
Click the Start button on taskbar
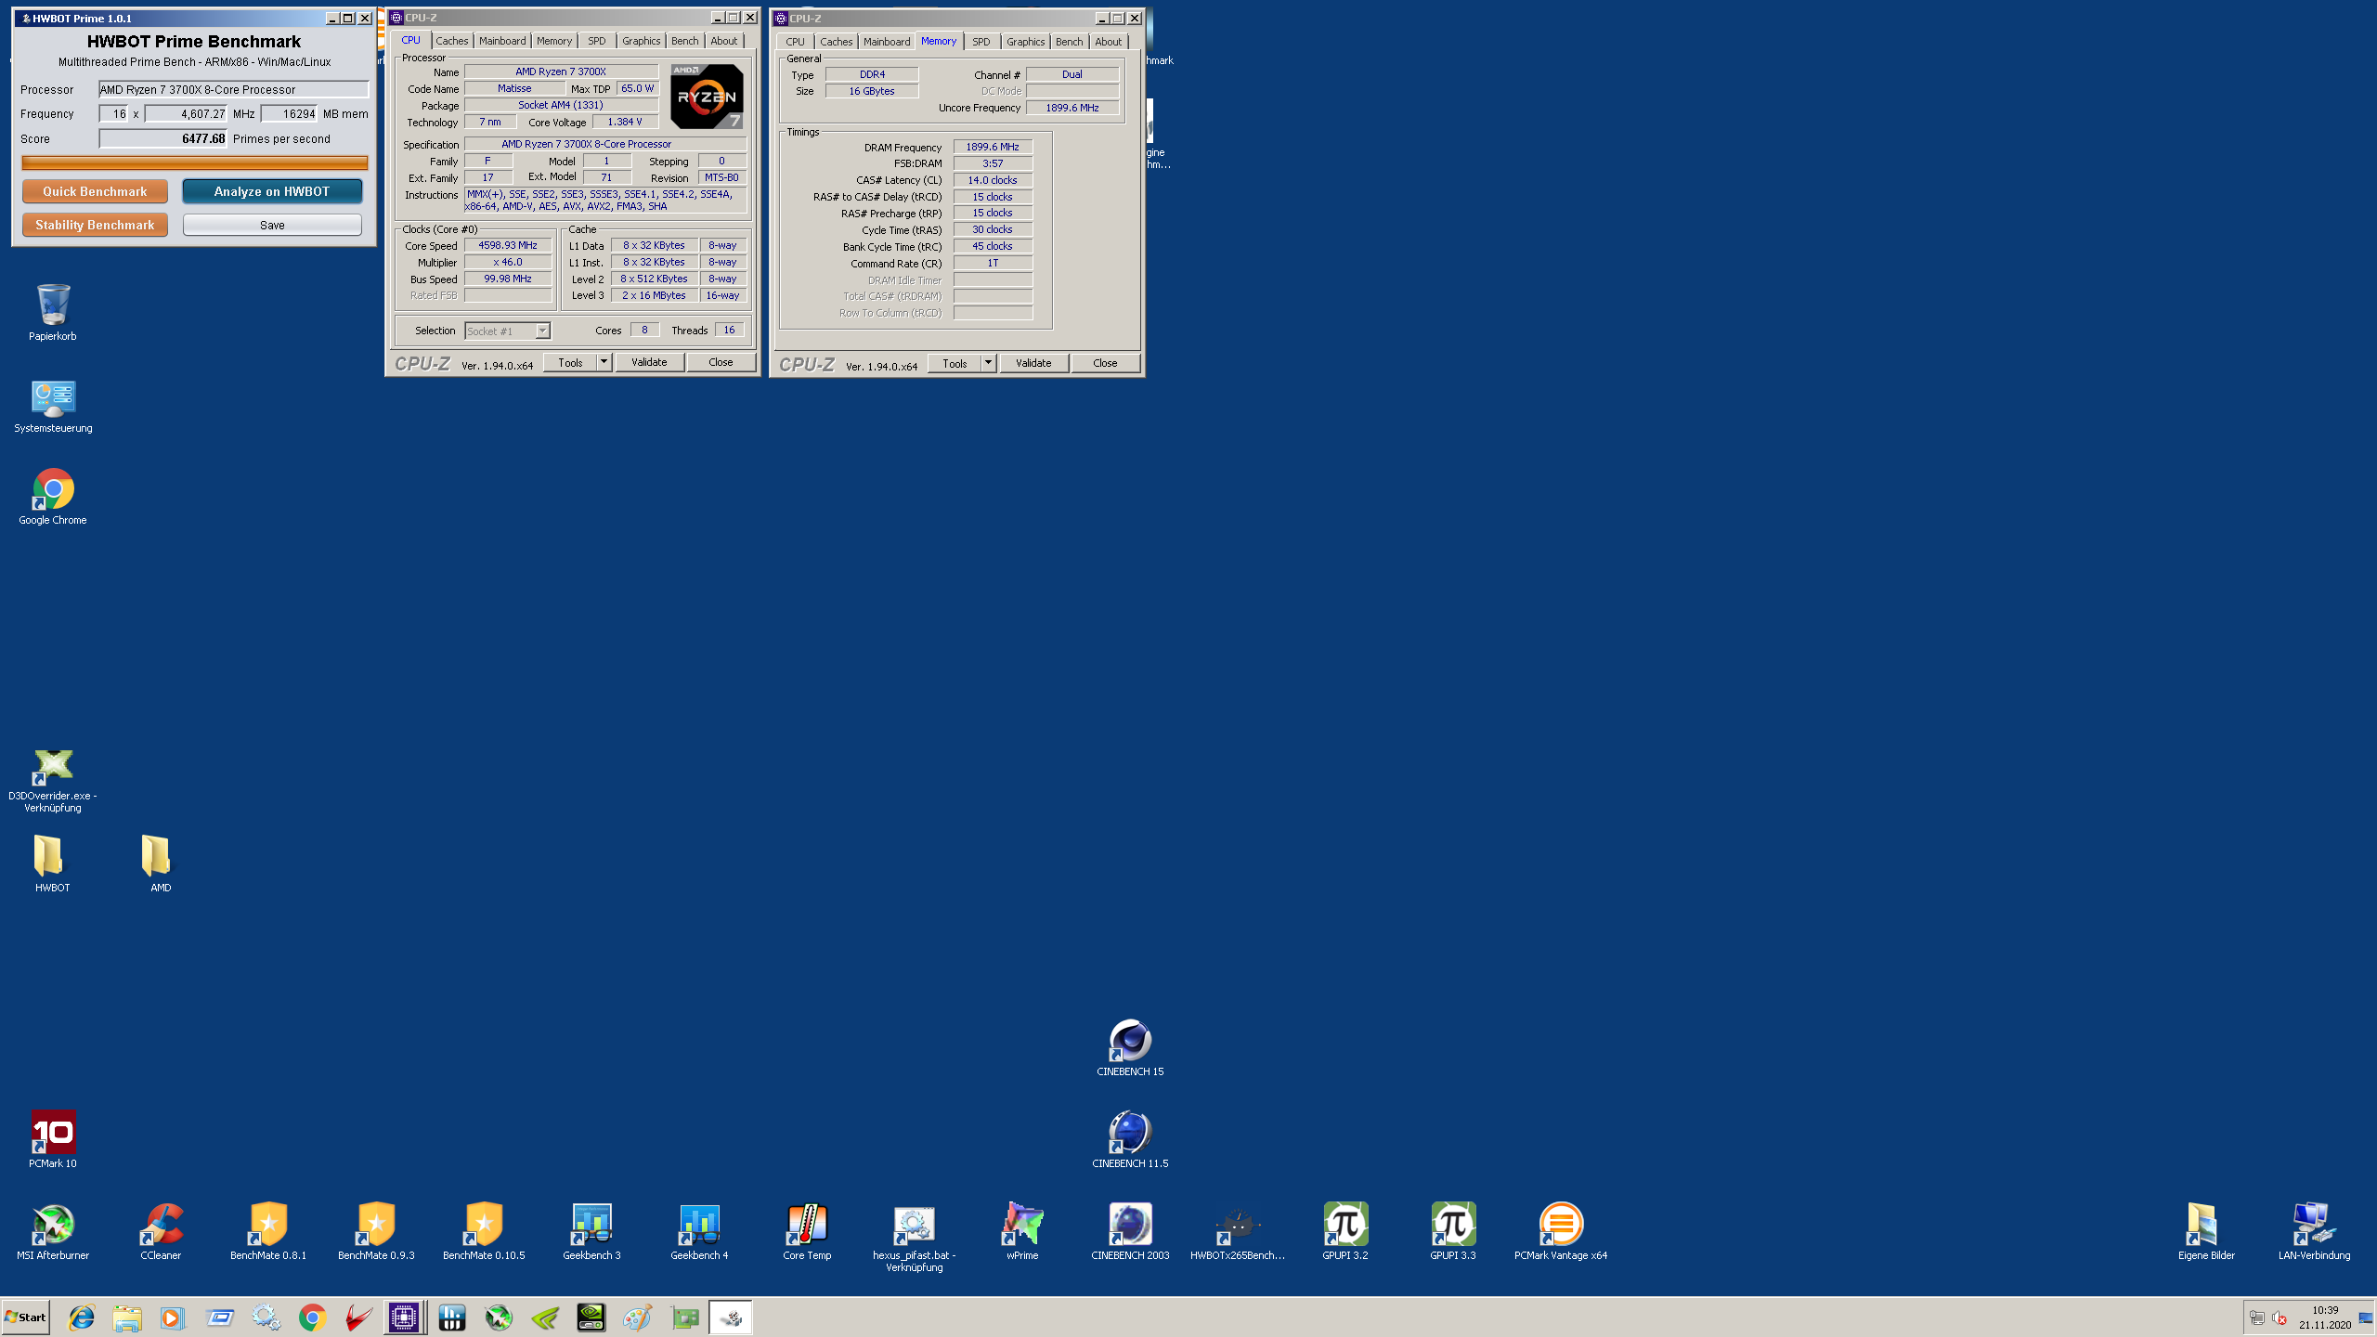(x=26, y=1317)
